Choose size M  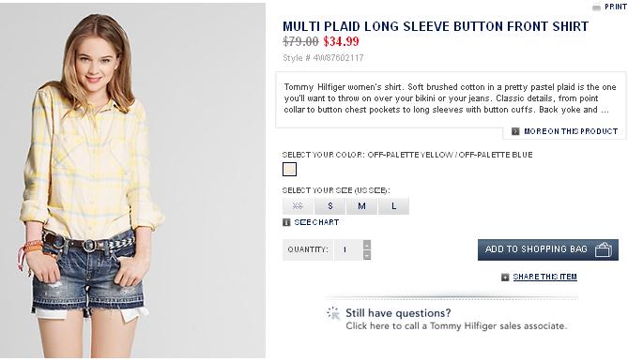[361, 206]
